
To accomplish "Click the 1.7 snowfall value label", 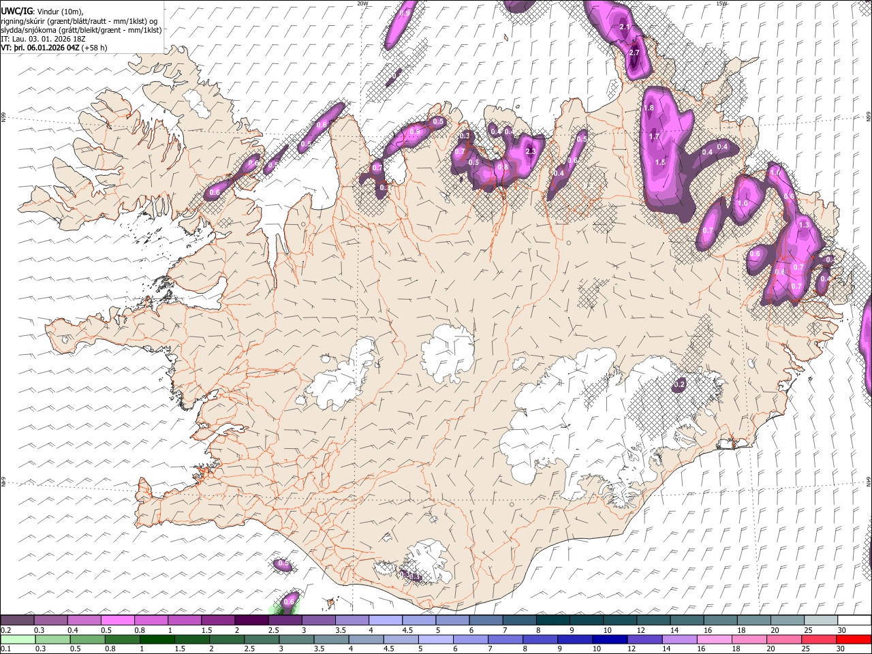I will (654, 137).
